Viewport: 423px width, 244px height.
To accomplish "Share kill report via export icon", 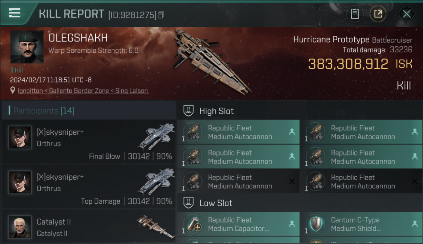I will [x=378, y=14].
